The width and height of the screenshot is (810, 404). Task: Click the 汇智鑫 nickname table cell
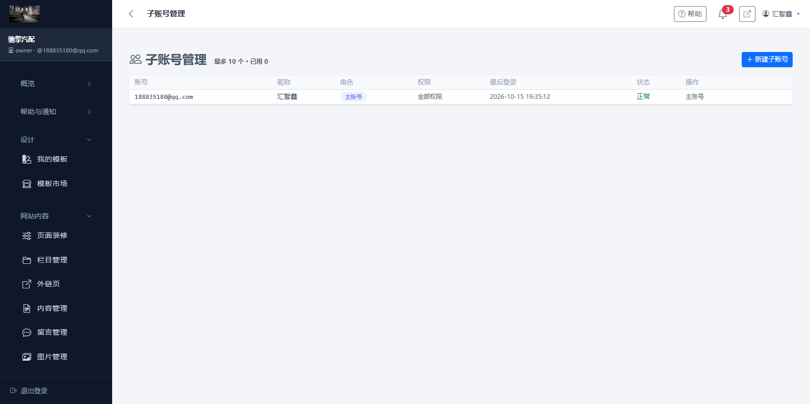tap(287, 97)
